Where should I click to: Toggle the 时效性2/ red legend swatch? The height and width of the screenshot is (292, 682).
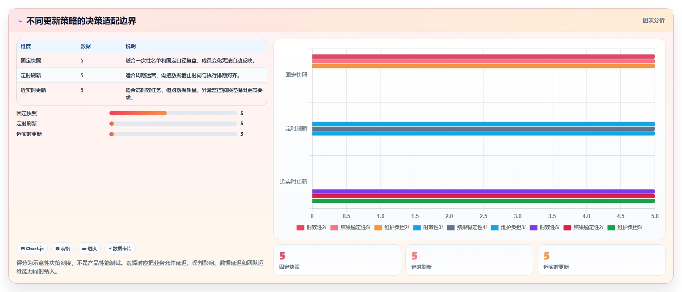300,227
